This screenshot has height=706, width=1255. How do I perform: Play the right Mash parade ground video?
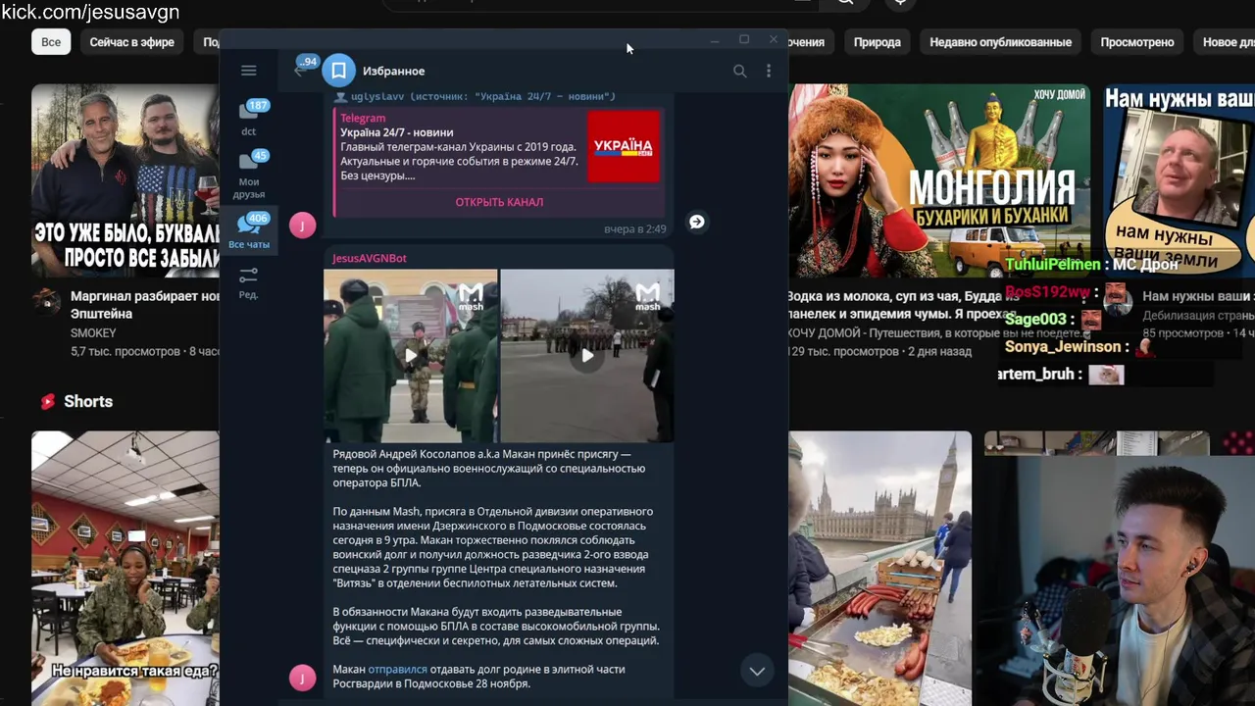click(586, 356)
